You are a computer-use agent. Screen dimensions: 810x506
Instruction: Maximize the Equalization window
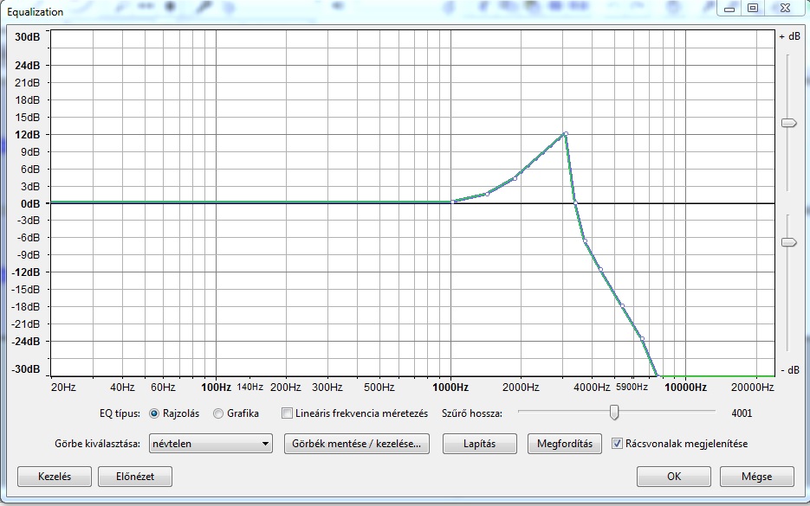[752, 9]
